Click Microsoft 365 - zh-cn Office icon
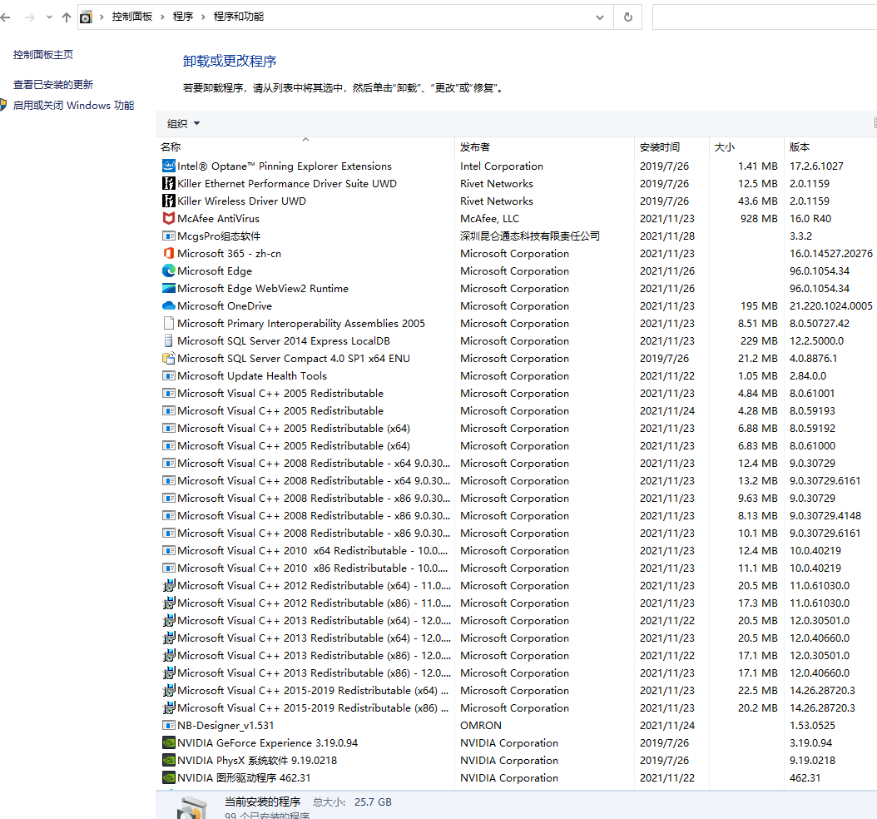 [x=168, y=253]
